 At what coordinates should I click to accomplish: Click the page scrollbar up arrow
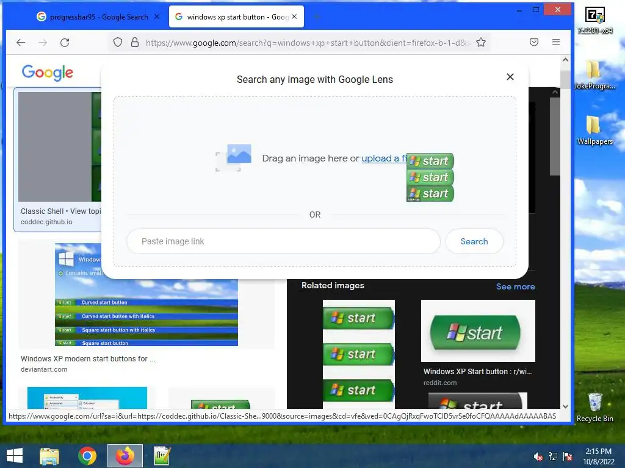tap(565, 60)
